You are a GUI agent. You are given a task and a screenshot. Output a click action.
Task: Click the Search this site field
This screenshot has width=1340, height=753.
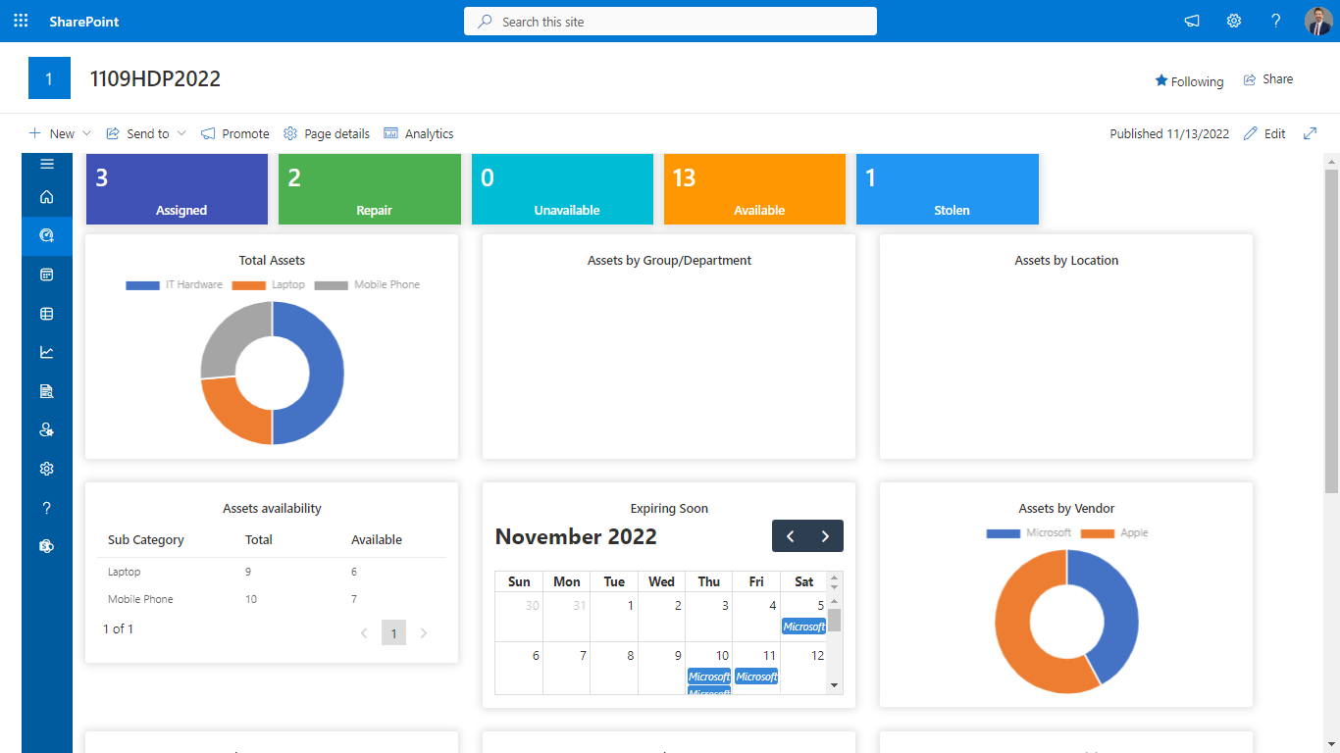(x=670, y=21)
